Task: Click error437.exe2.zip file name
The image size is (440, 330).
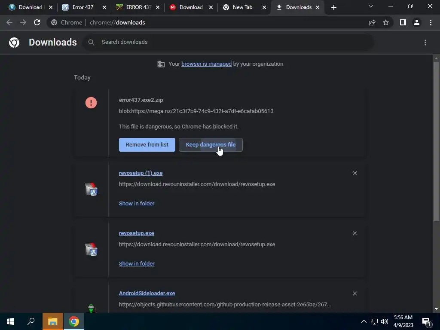Action: point(141,100)
